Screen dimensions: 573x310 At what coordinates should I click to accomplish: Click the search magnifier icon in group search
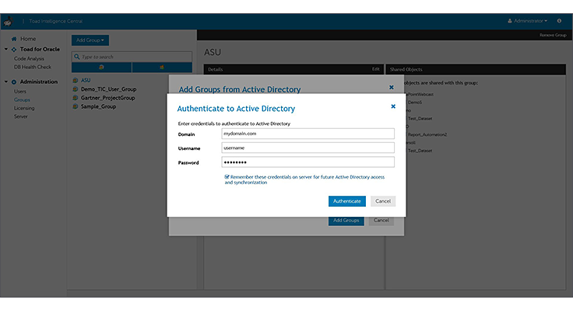tap(77, 57)
